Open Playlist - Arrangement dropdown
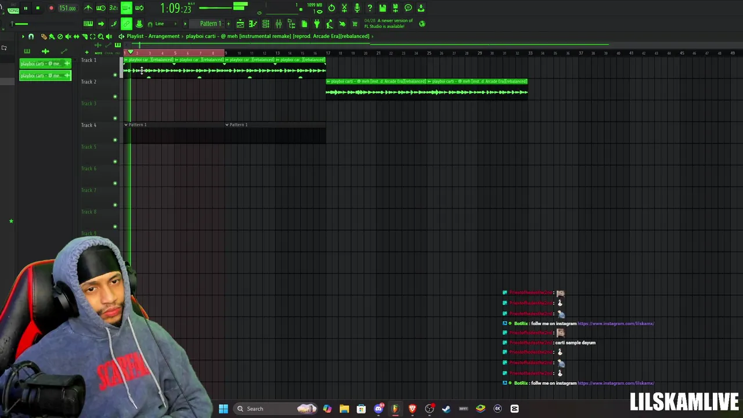 click(x=153, y=36)
